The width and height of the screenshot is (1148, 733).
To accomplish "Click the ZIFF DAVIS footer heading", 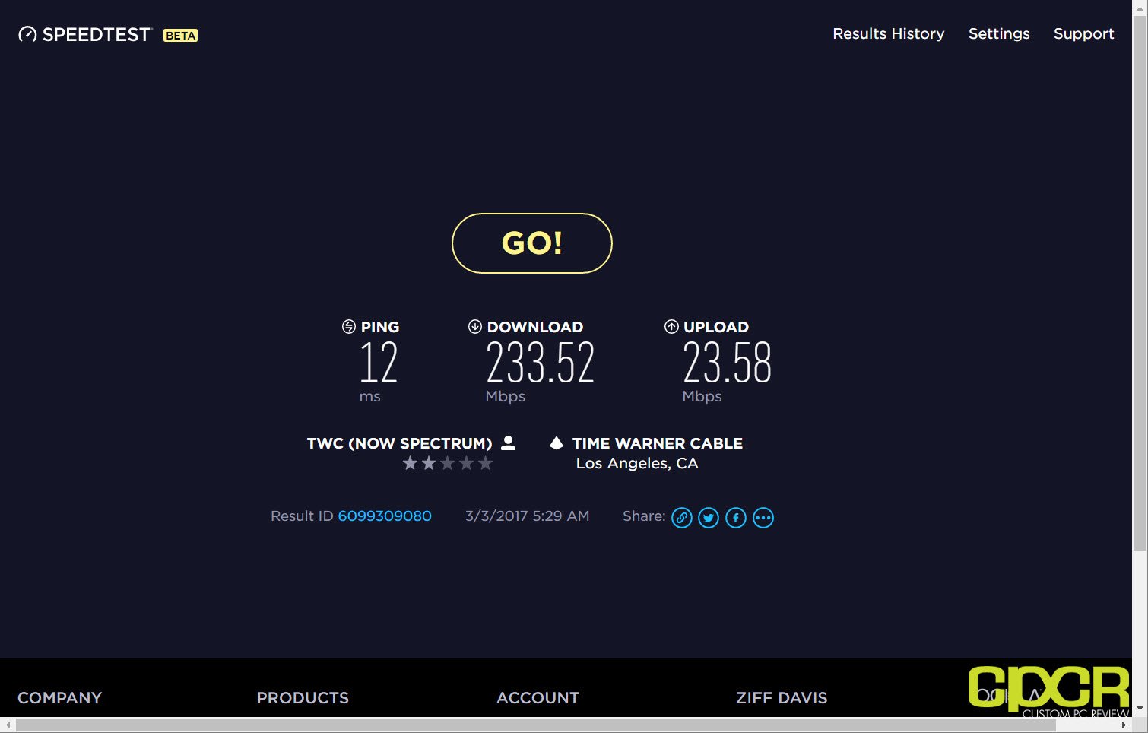I will [x=782, y=697].
